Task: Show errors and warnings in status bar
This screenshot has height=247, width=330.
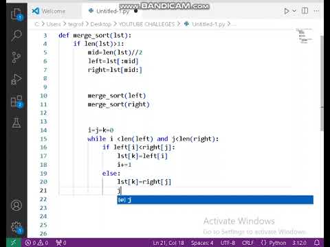Action: click(x=36, y=243)
